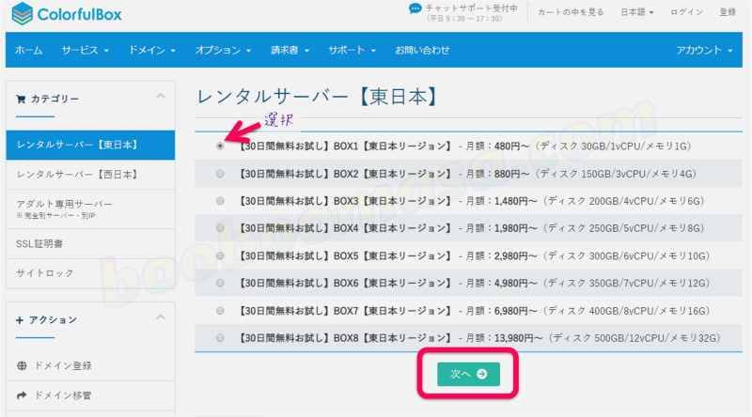Screen dimensions: 752x417
Task: Click the BOX2 plan label, 月額880円
Action: pos(466,174)
